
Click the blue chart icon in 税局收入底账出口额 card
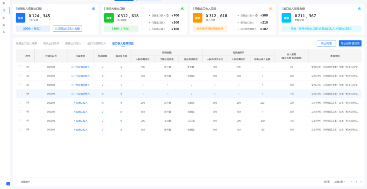tap(94, 8)
